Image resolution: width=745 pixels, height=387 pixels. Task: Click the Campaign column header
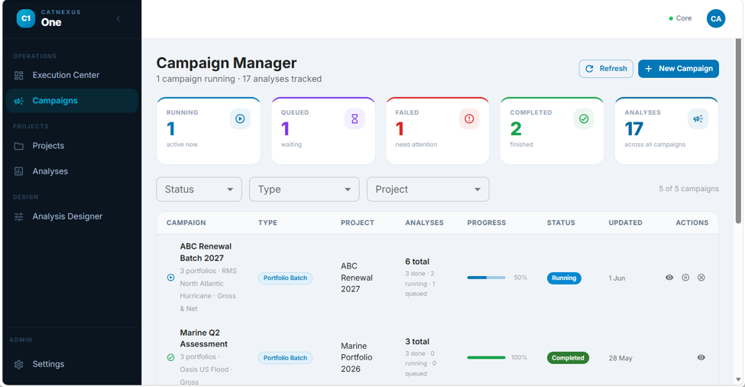pyautogui.click(x=186, y=223)
